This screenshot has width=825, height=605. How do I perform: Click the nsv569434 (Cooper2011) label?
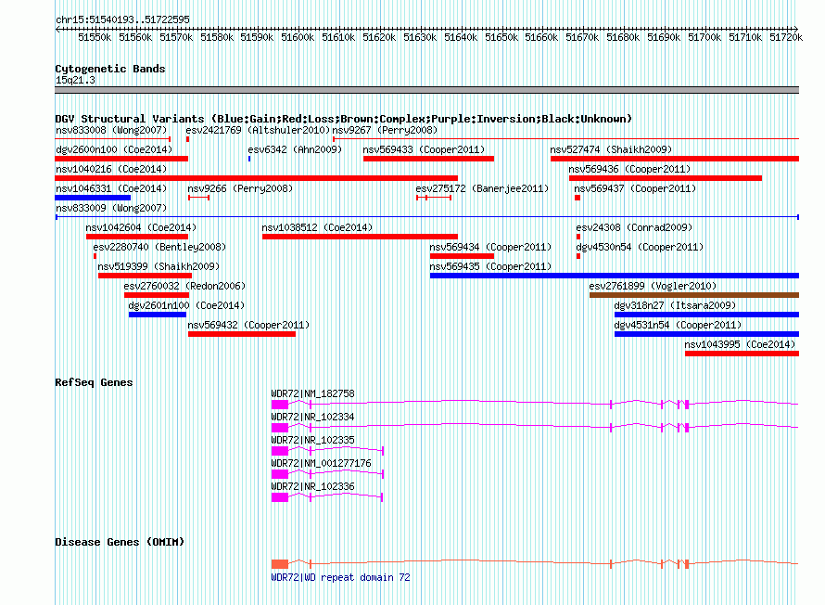click(490, 247)
